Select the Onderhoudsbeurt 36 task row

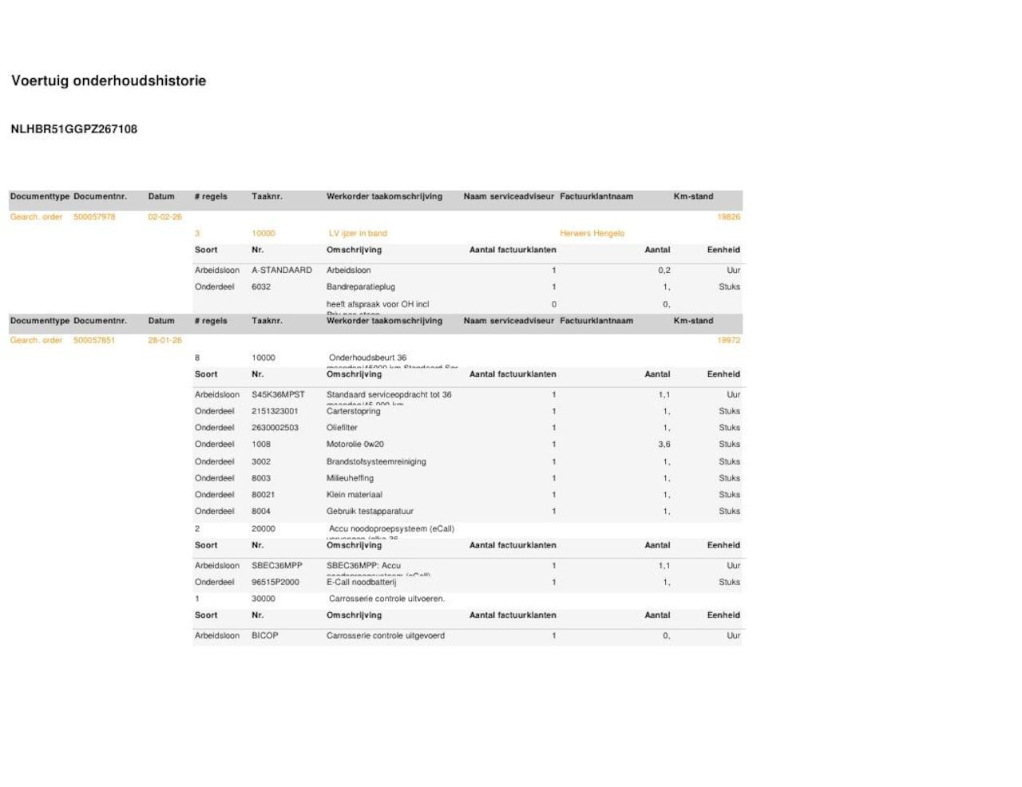pyautogui.click(x=468, y=358)
